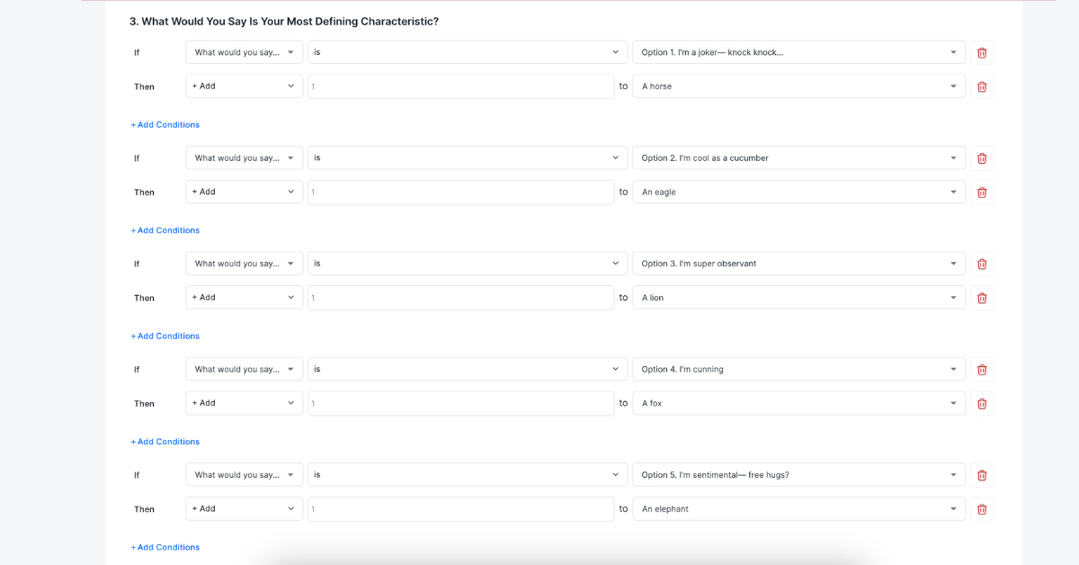Viewport: 1079px width, 565px height.
Task: Open the '+ Add' dropdown beside 'A fox'
Action: tap(245, 403)
